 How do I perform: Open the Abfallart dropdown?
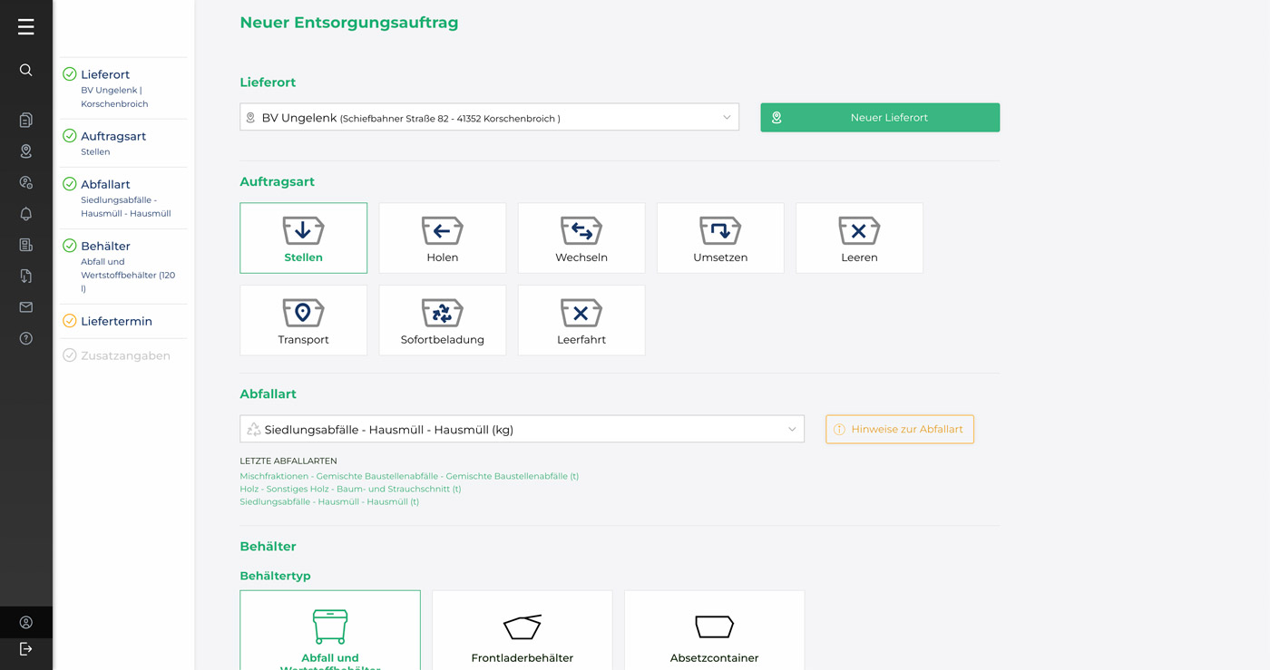point(522,430)
